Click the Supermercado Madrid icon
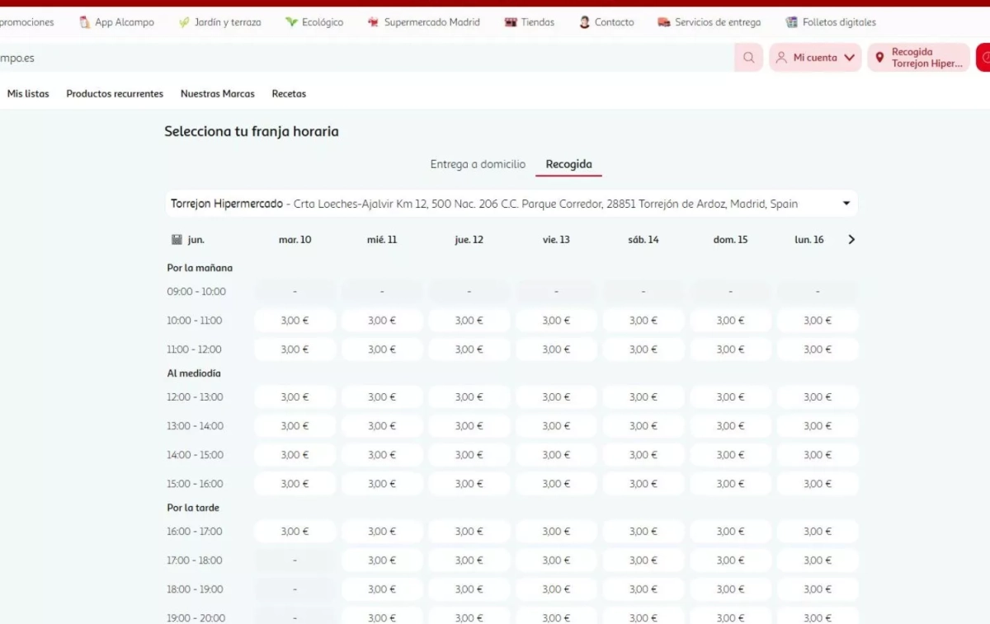Viewport: 990px width, 624px height. 373,22
